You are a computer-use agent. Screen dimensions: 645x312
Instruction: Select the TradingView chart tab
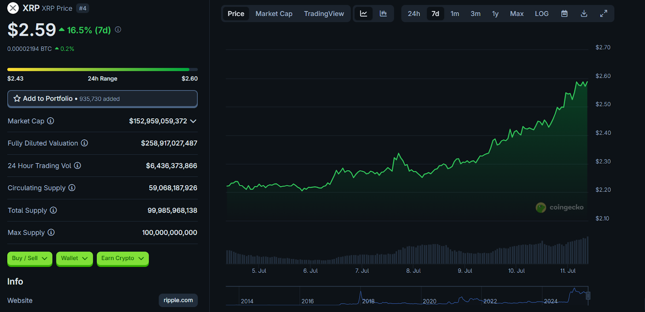tap(324, 14)
